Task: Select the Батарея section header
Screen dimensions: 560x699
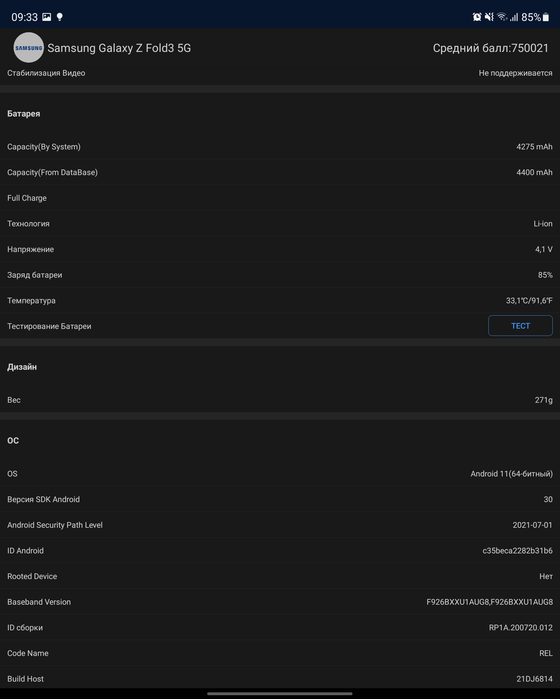Action: pyautogui.click(x=24, y=114)
